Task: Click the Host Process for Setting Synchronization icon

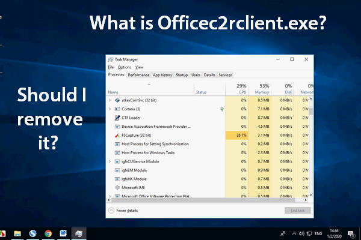Action: click(117, 144)
